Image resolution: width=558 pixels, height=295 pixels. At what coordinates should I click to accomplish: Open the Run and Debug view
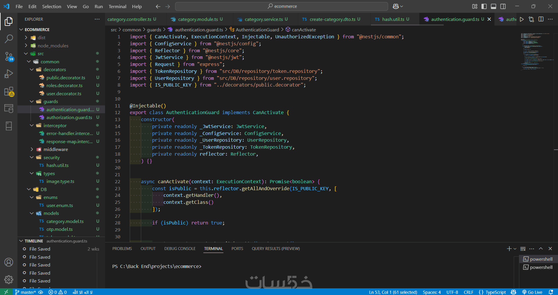pos(9,74)
